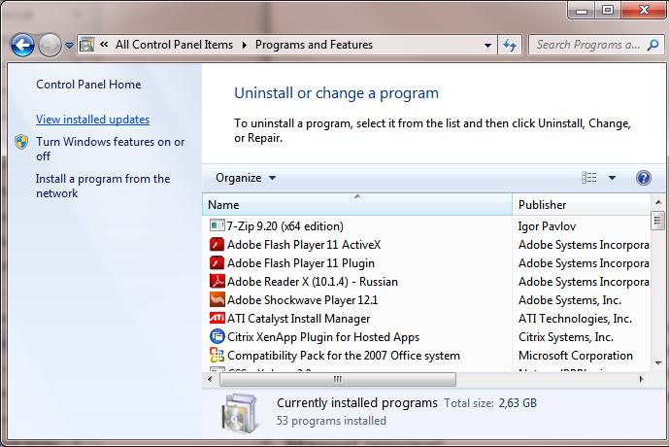Click the Total size 2,63 GB value
The width and height of the screenshot is (669, 447).
518,403
